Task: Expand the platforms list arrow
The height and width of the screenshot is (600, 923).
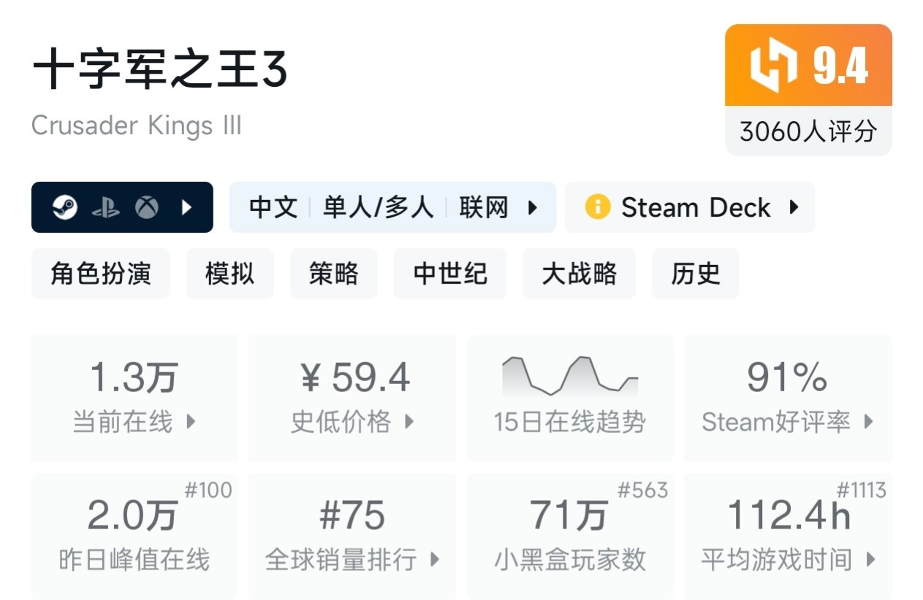Action: pos(187,208)
